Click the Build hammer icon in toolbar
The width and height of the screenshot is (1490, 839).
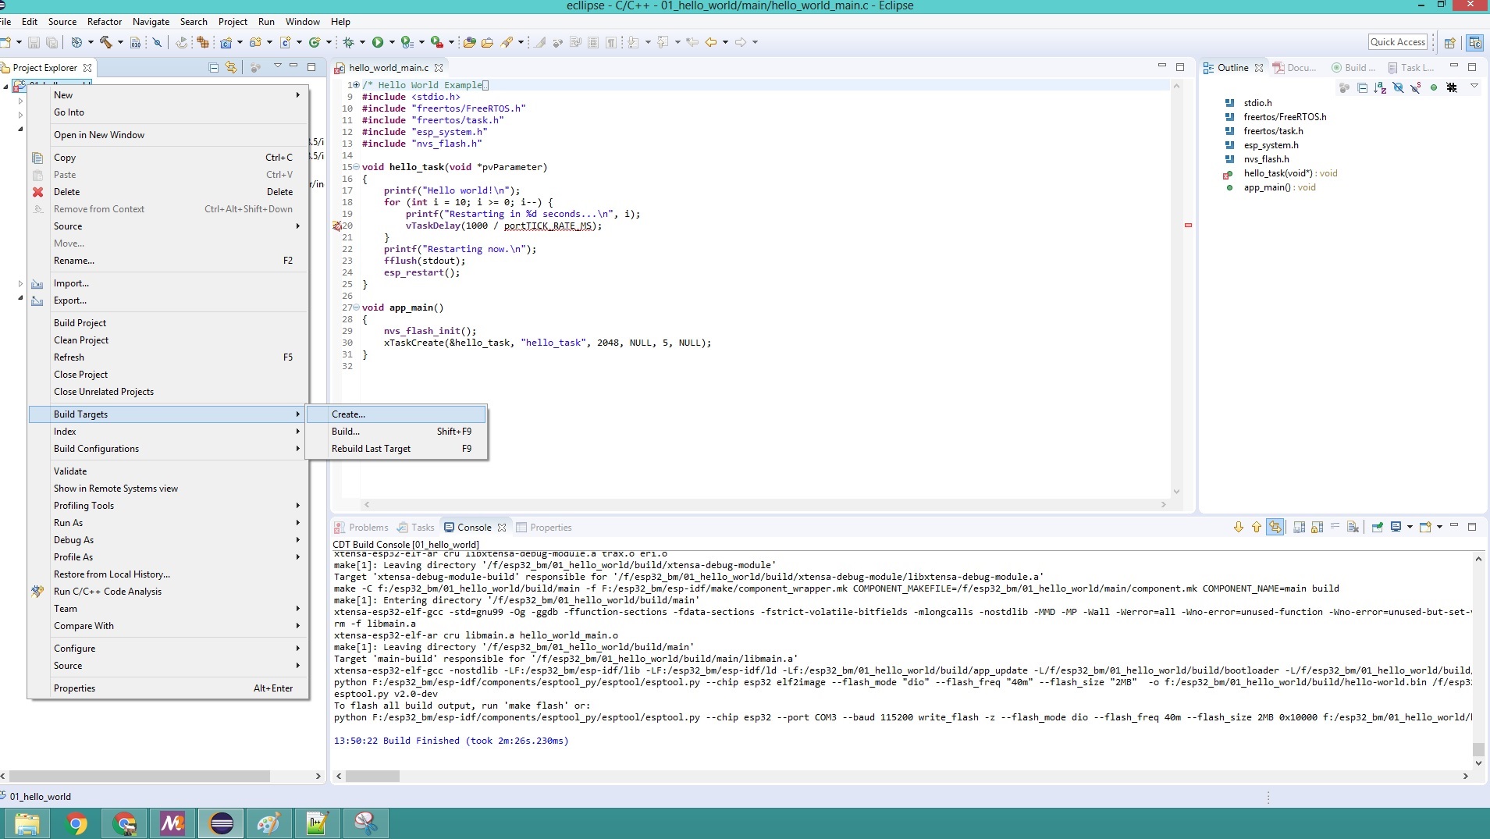point(105,42)
